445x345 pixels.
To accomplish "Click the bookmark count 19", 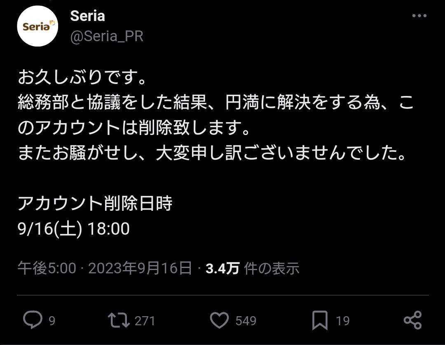I will pyautogui.click(x=342, y=321).
